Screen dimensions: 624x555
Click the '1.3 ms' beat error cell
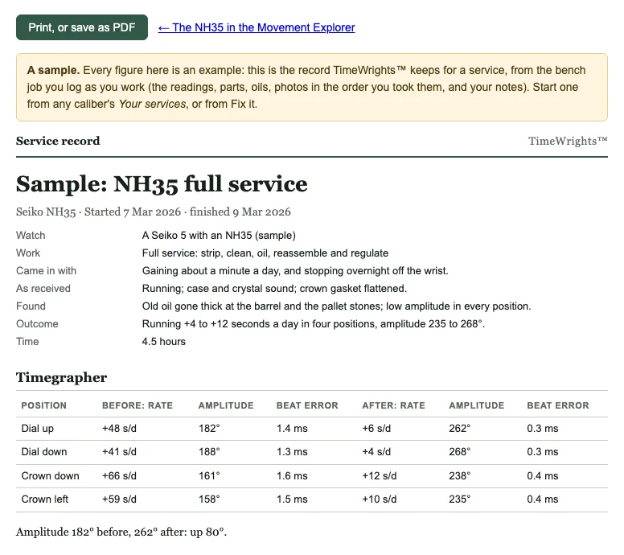(292, 452)
